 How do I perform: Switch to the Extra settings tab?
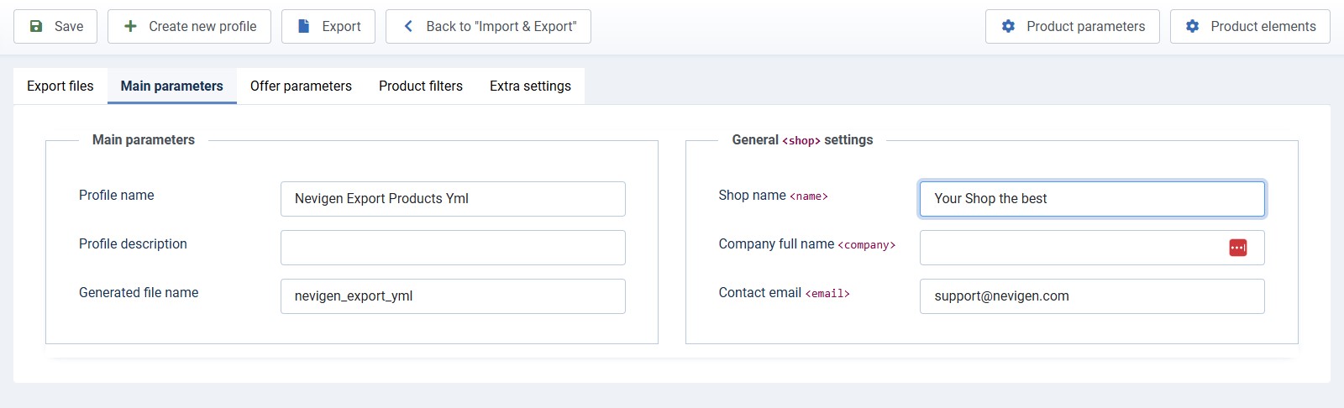point(530,86)
